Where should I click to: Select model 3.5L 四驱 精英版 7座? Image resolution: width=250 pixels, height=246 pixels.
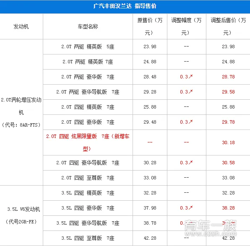pyautogui.click(x=88, y=193)
